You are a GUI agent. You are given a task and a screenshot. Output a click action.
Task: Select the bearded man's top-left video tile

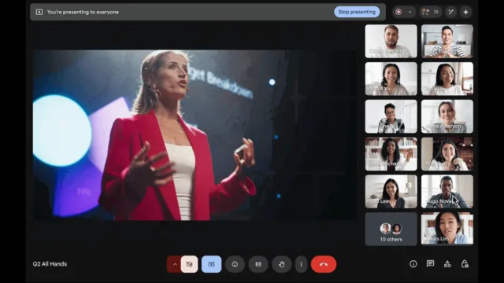(391, 41)
